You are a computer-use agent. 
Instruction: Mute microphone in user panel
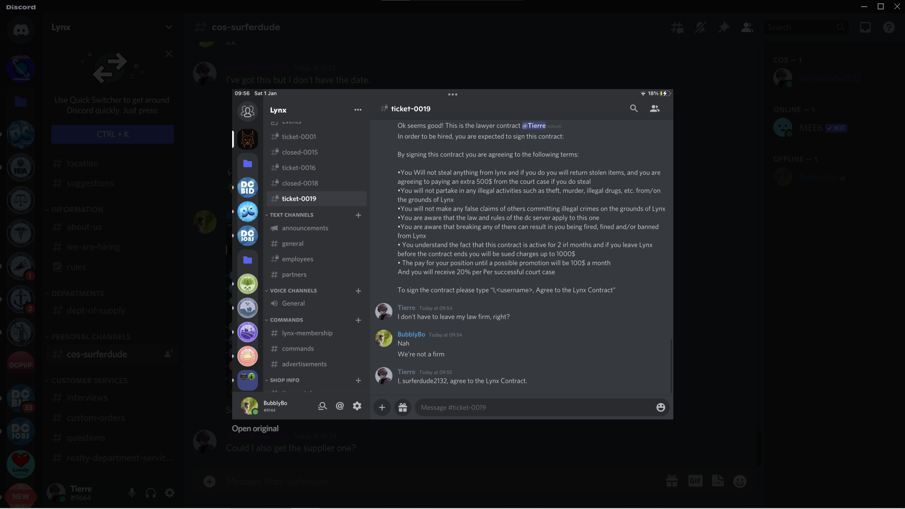pyautogui.click(x=132, y=493)
